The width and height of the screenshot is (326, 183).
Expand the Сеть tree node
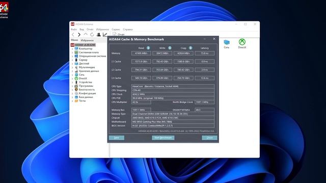point(72,75)
